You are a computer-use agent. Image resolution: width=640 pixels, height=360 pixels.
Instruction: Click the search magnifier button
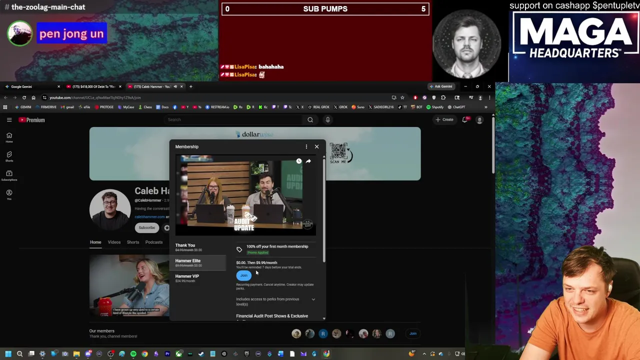[x=310, y=119]
